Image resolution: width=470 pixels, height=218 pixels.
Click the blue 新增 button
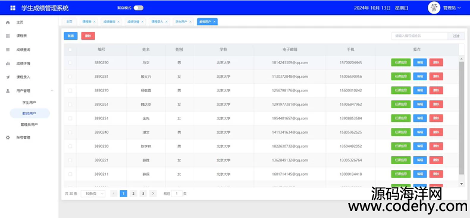(x=71, y=36)
